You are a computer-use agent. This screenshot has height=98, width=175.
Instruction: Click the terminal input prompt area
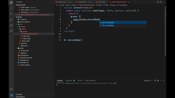(x=57, y=85)
